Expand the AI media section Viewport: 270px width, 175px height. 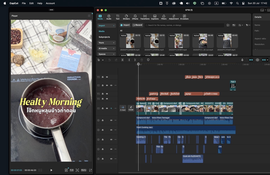coord(107,48)
